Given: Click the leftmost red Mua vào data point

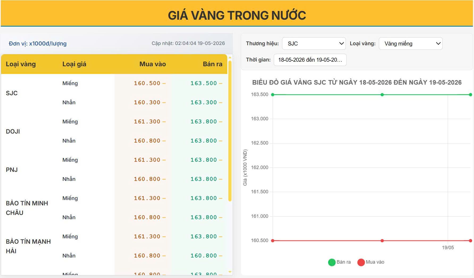Looking at the screenshot, I should tap(272, 241).
